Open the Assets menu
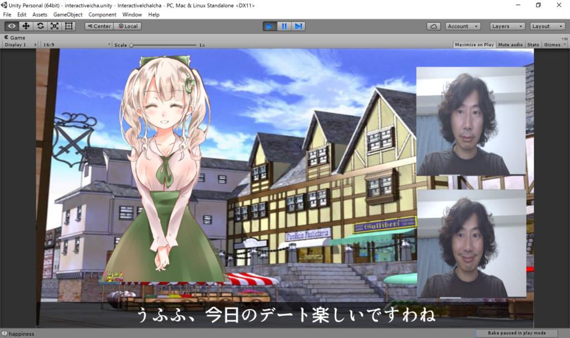The height and width of the screenshot is (338, 570). coord(40,14)
